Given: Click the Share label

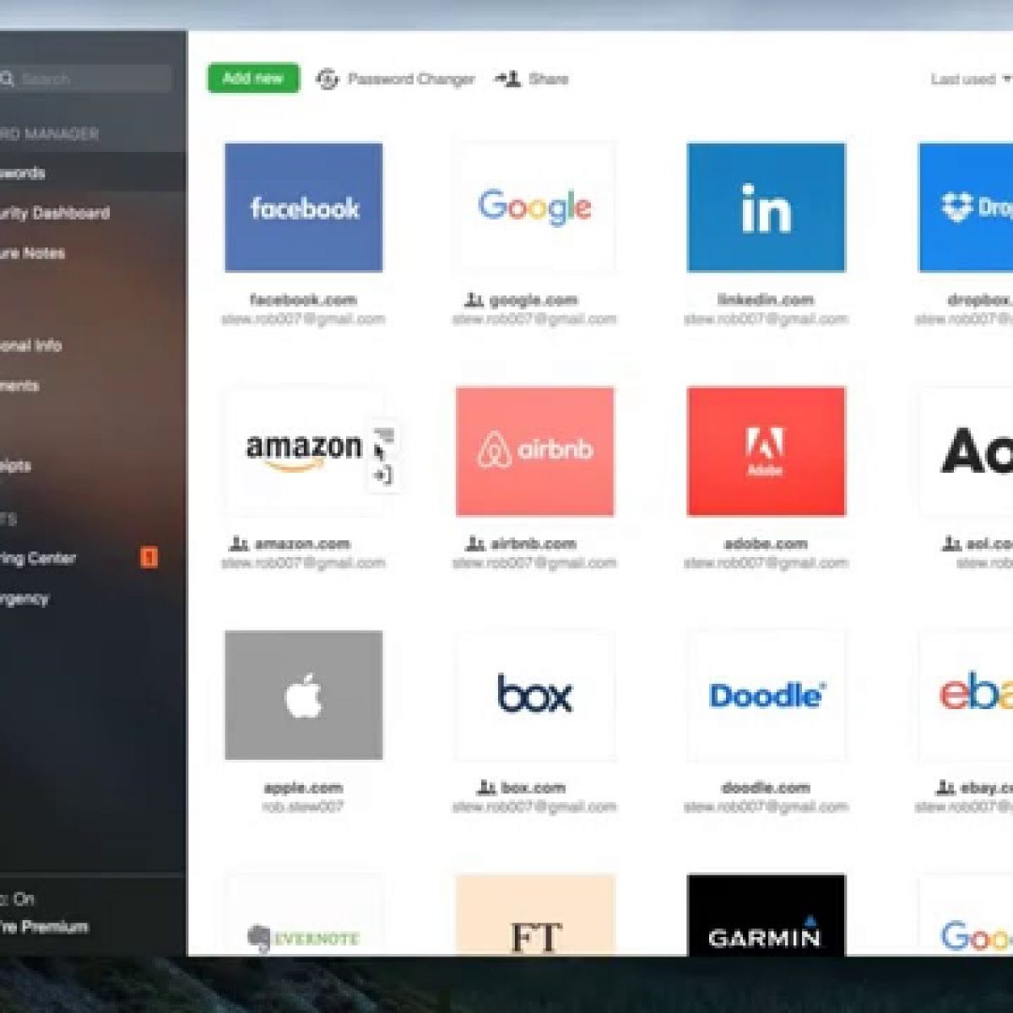Looking at the screenshot, I should 549,79.
